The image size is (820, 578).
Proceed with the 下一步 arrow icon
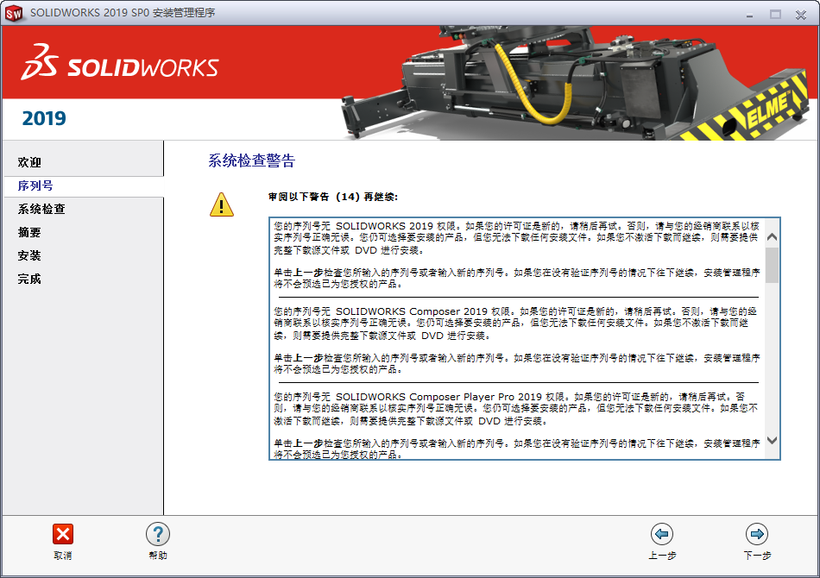757,534
